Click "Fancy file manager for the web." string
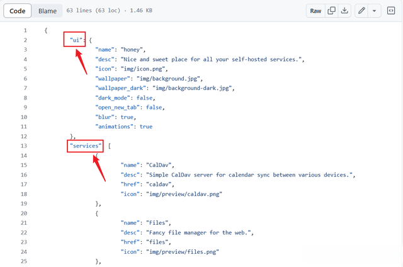This screenshot has height=267, width=403. click(x=198, y=232)
